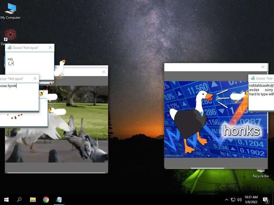Click the notepad icon in right Goose window title
This screenshot has width=274, height=205.
click(253, 78)
